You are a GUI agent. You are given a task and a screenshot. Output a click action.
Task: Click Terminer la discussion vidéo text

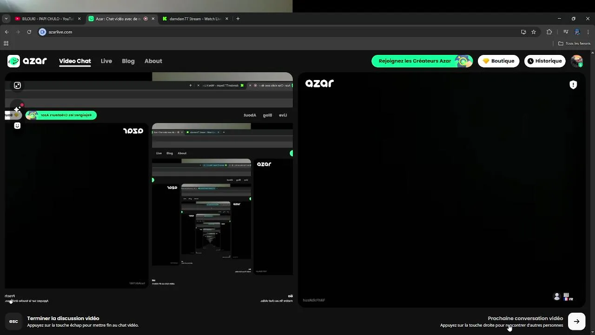pyautogui.click(x=63, y=318)
